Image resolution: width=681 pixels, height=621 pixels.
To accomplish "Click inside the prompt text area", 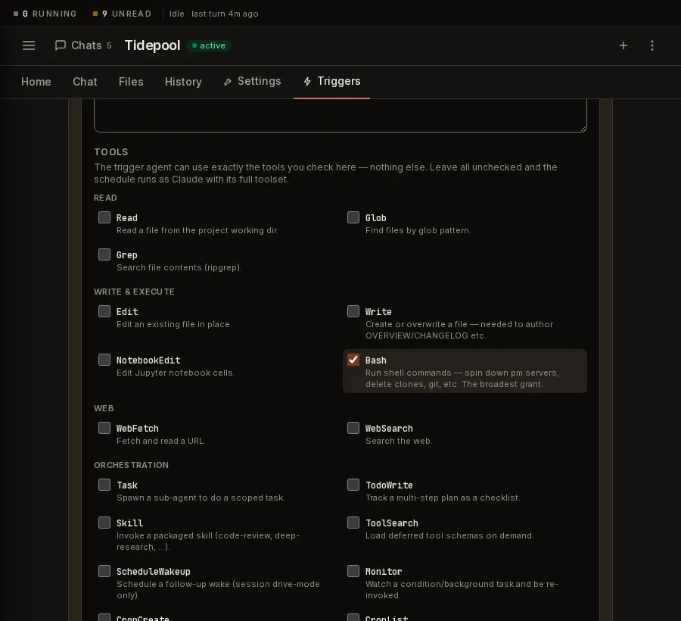I will pos(340,115).
